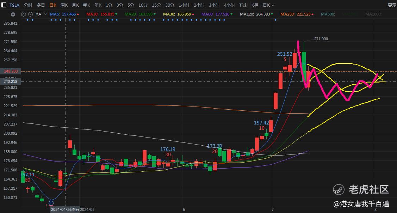Screen dimensions: 397x213
Task: Select the 日K daily candlestick tab
Action: [53, 5]
